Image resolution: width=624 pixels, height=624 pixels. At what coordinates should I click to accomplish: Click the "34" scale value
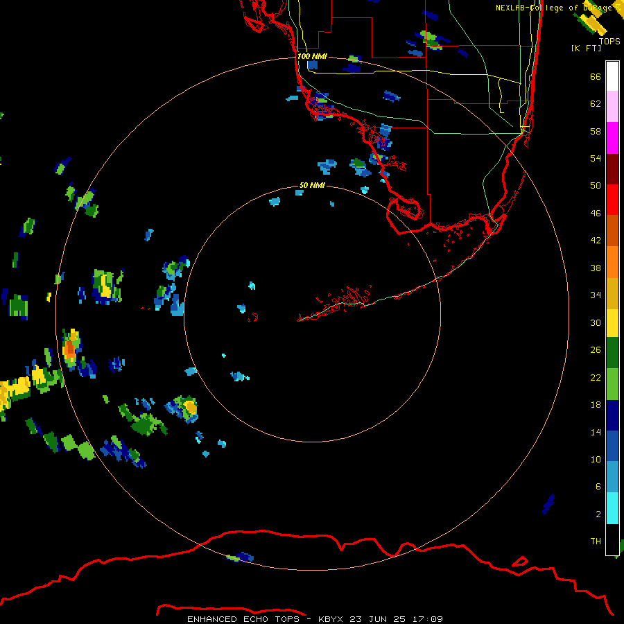pos(596,295)
